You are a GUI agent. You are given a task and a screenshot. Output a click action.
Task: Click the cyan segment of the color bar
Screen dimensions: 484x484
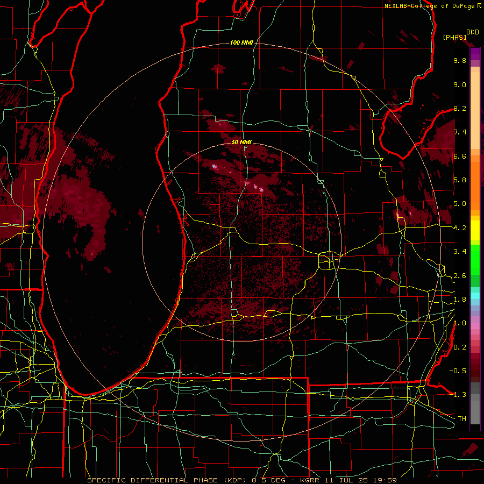pyautogui.click(x=475, y=295)
